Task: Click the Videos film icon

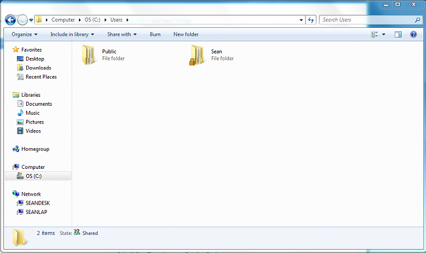Action: [20, 131]
